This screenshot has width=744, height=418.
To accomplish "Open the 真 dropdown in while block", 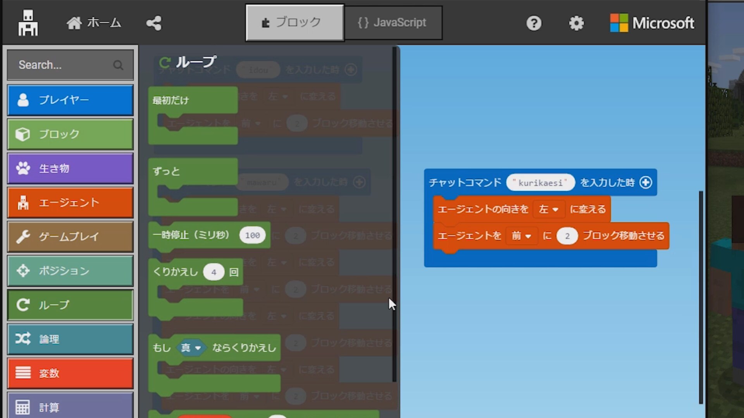I will click(191, 348).
